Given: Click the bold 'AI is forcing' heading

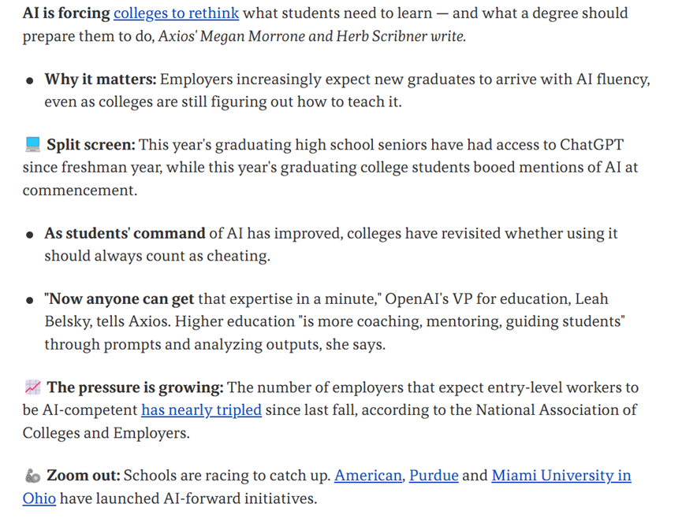Looking at the screenshot, I should (66, 13).
